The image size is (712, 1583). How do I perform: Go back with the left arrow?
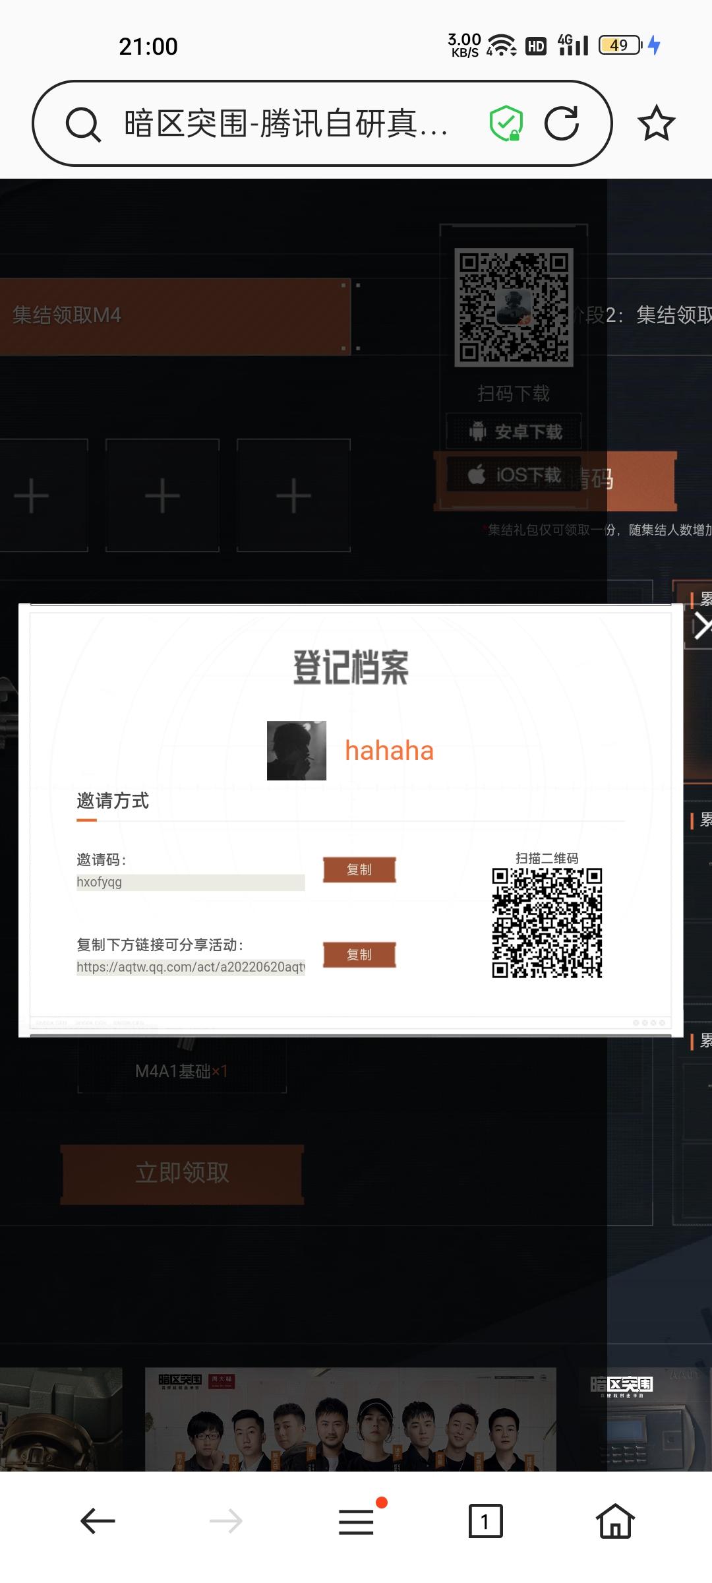[98, 1521]
